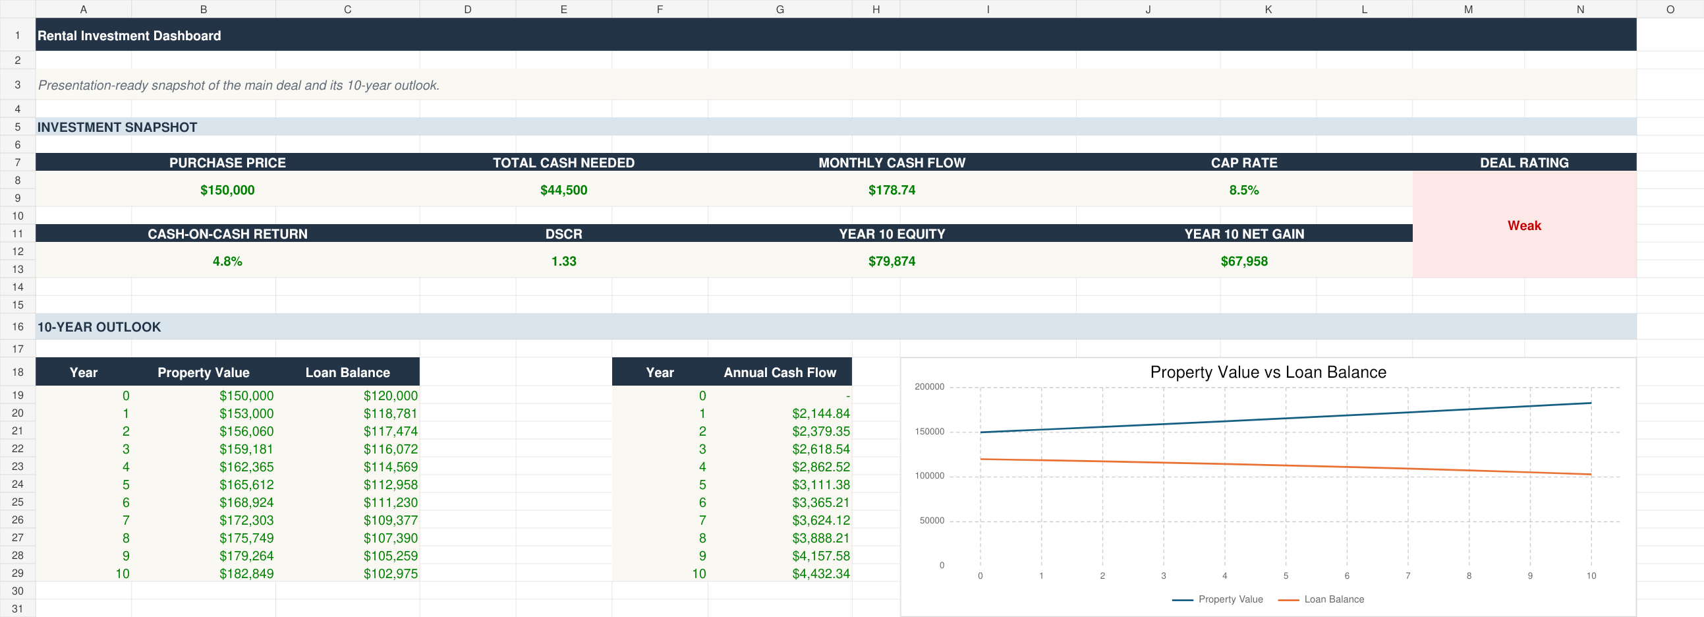Select the $109,377 loan balance cell
1704x617 pixels.
347,519
